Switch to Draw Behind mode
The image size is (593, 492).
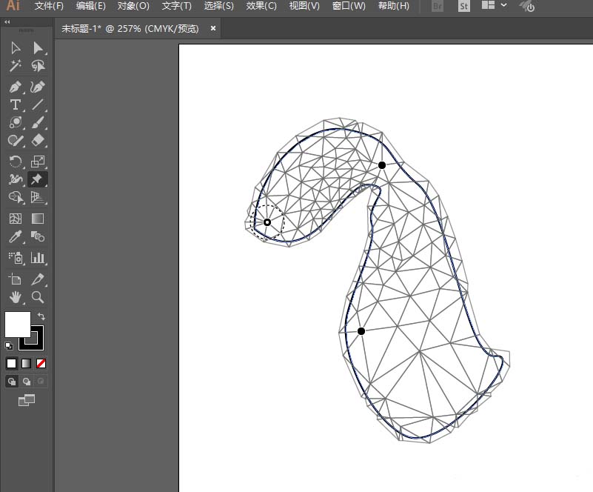[x=27, y=382]
